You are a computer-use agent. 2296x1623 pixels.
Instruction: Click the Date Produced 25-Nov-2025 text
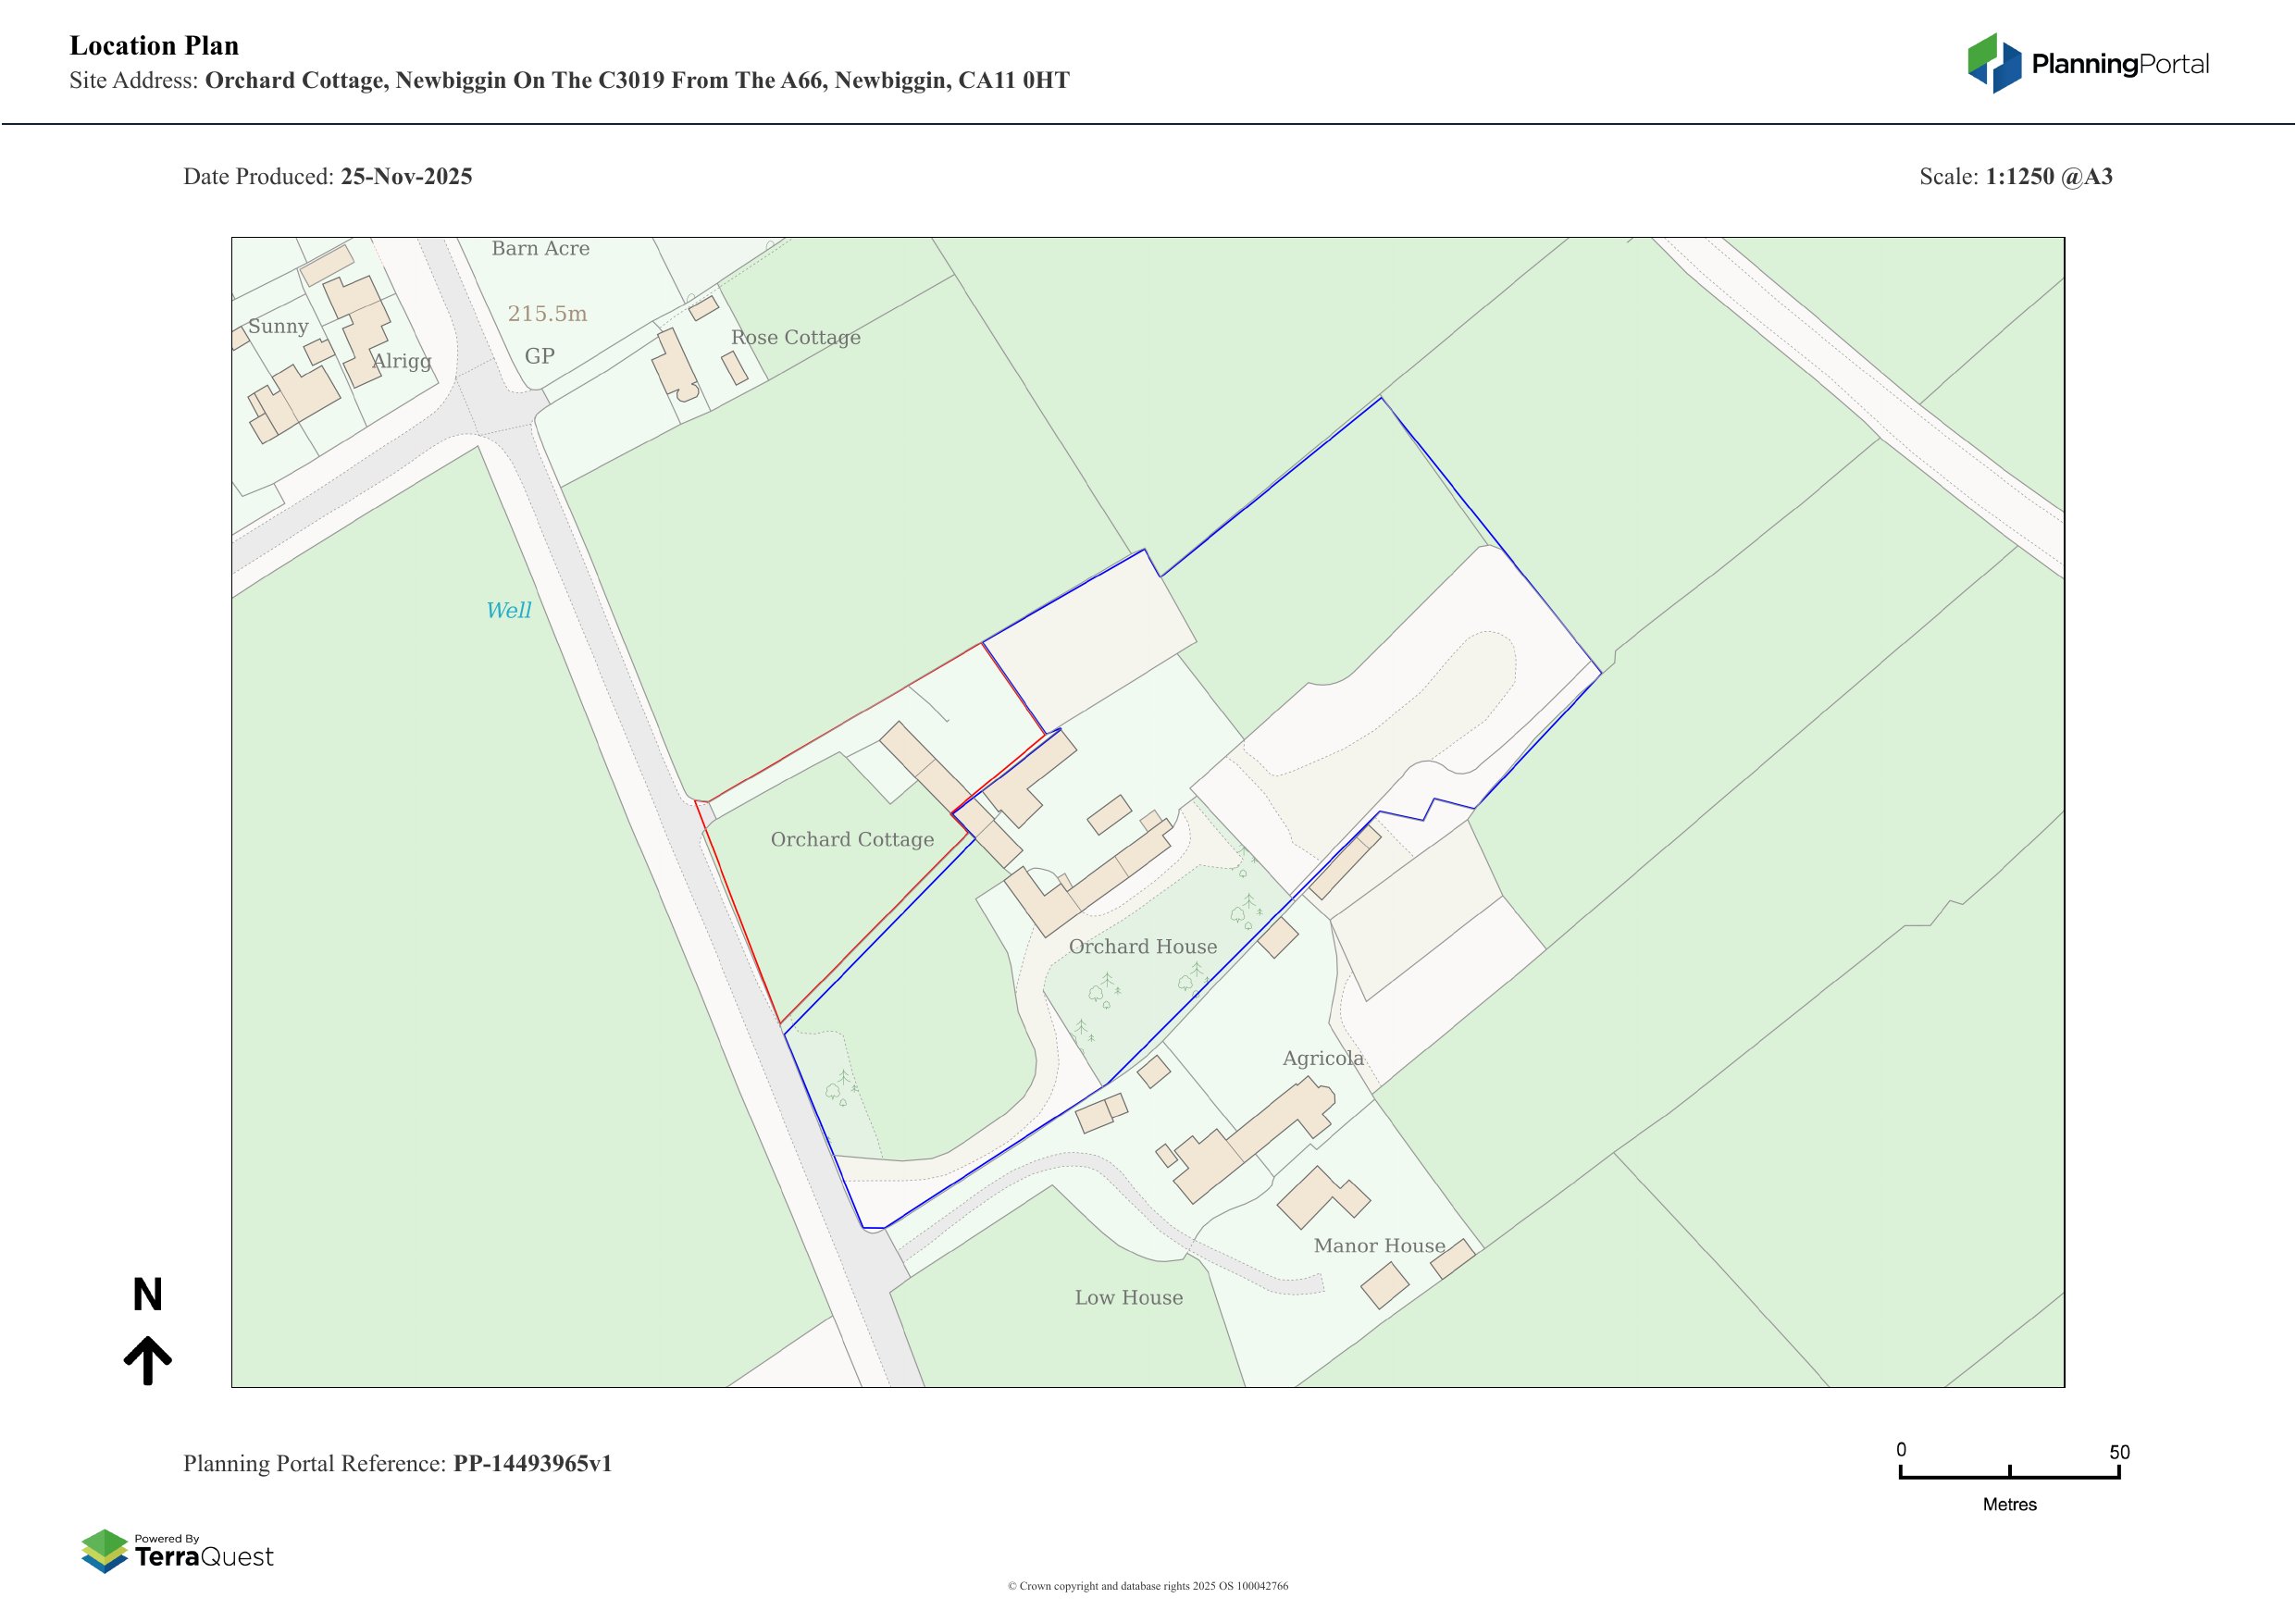(x=327, y=177)
